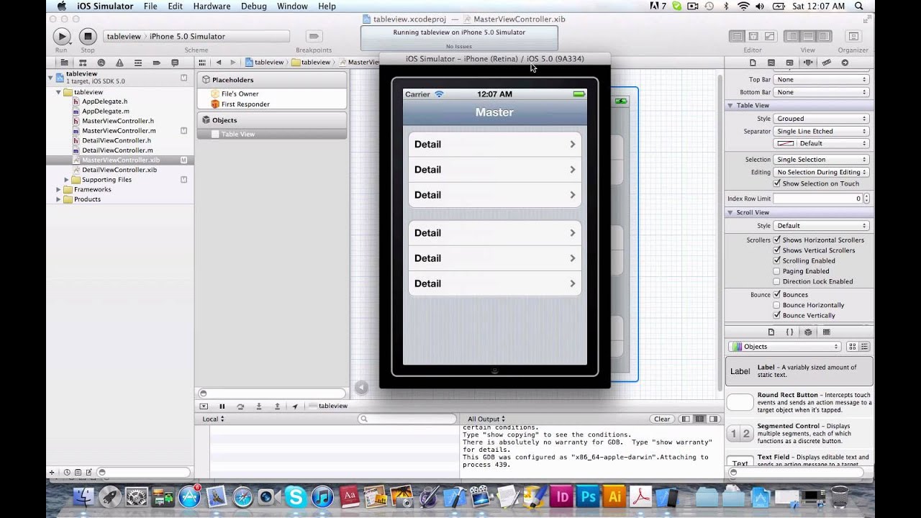Show the Debug navigator
The image size is (921, 518).
[138, 63]
